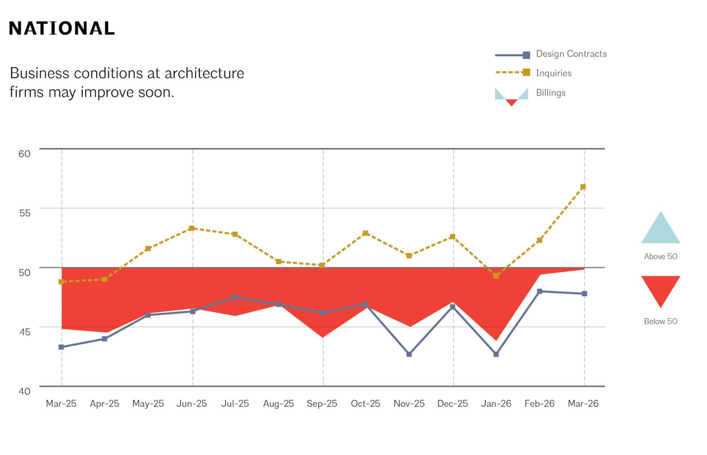Click the Inquiries point at Jan-26

tap(496, 276)
